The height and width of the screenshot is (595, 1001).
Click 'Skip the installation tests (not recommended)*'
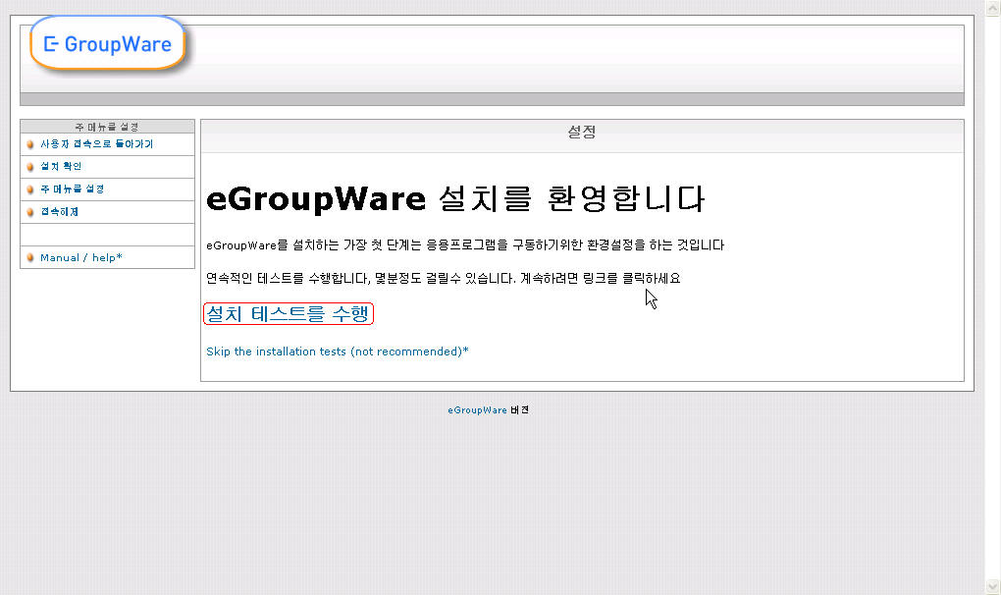(x=337, y=352)
